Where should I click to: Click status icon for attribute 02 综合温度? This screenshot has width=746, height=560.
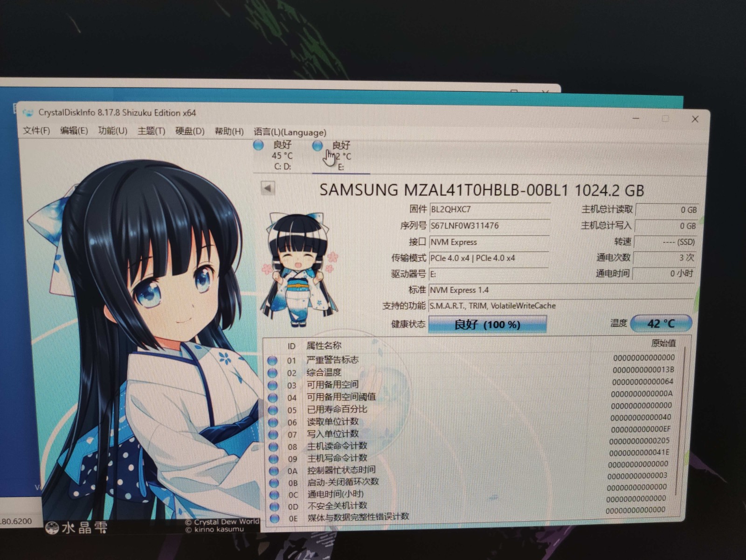(x=273, y=373)
